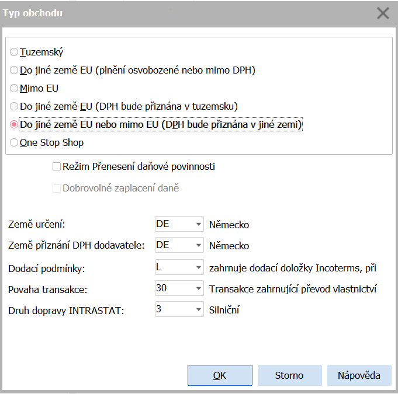The height and width of the screenshot is (394, 398).
Task: Confirm with the OK button
Action: click(220, 375)
